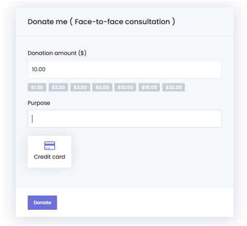Click the "Donate me" heading text

pos(47,22)
